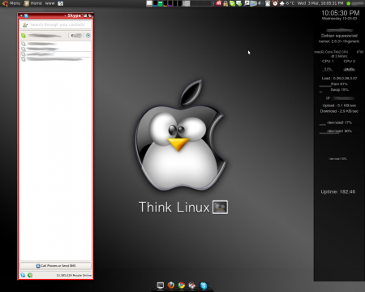Click the Skype icon in the dock

[204, 286]
